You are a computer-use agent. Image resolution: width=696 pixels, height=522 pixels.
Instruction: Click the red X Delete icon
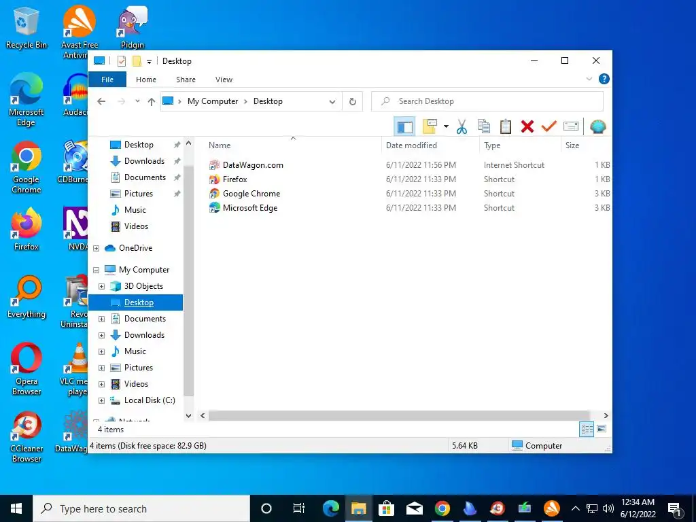(527, 127)
